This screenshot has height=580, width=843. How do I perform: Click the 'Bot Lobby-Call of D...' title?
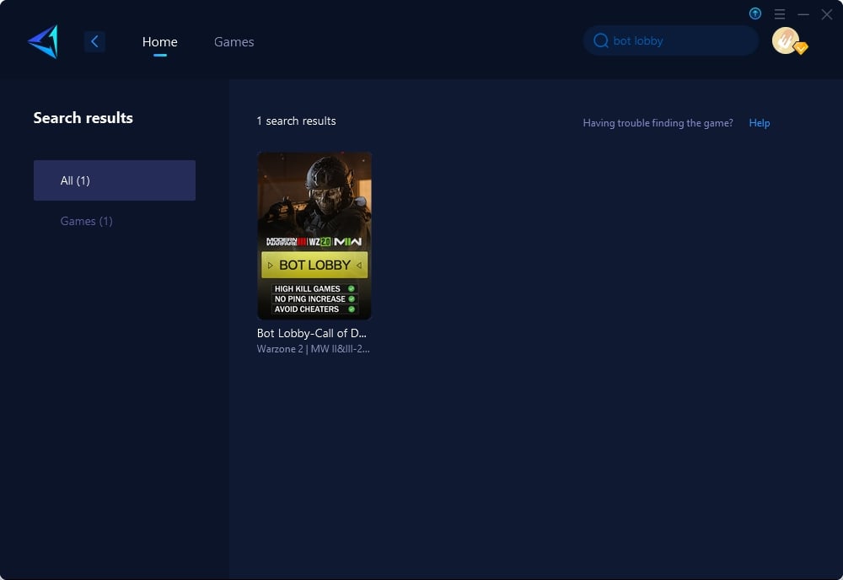tap(311, 333)
